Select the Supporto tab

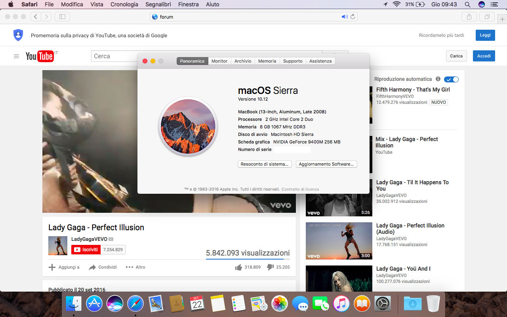pos(293,61)
